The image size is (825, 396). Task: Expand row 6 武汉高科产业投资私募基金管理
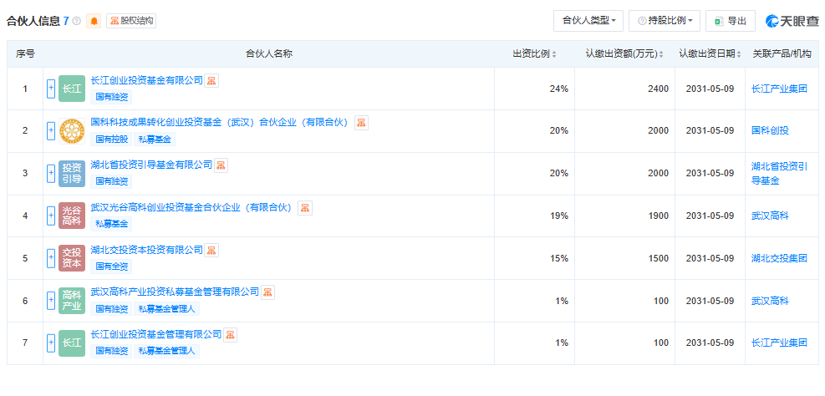point(51,301)
